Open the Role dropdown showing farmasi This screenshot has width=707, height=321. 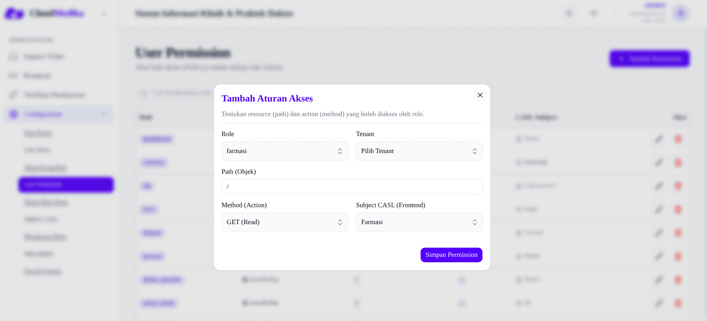284,151
